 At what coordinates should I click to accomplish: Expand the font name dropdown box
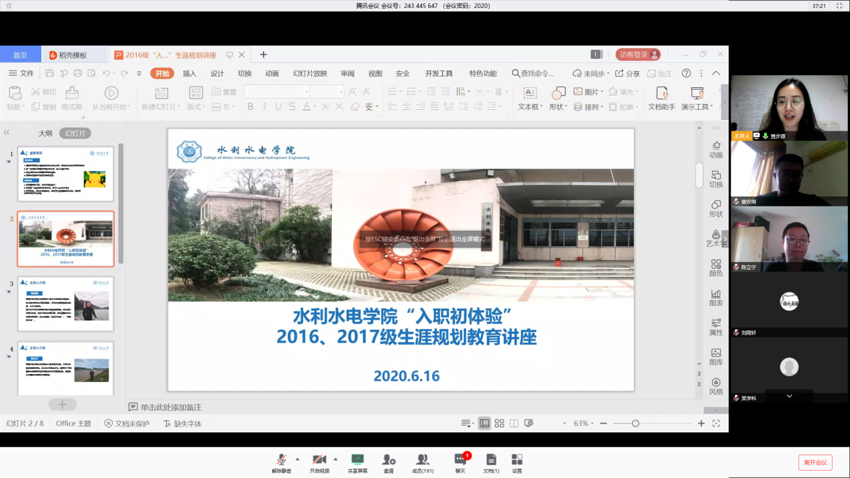pyautogui.click(x=307, y=92)
